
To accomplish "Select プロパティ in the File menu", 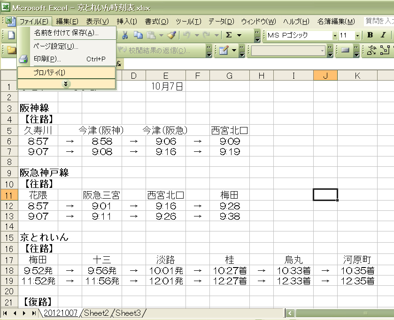I will (49, 72).
